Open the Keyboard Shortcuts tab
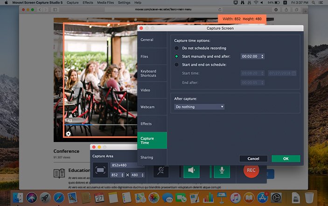Viewport: 328px width, 206px height. click(152, 73)
